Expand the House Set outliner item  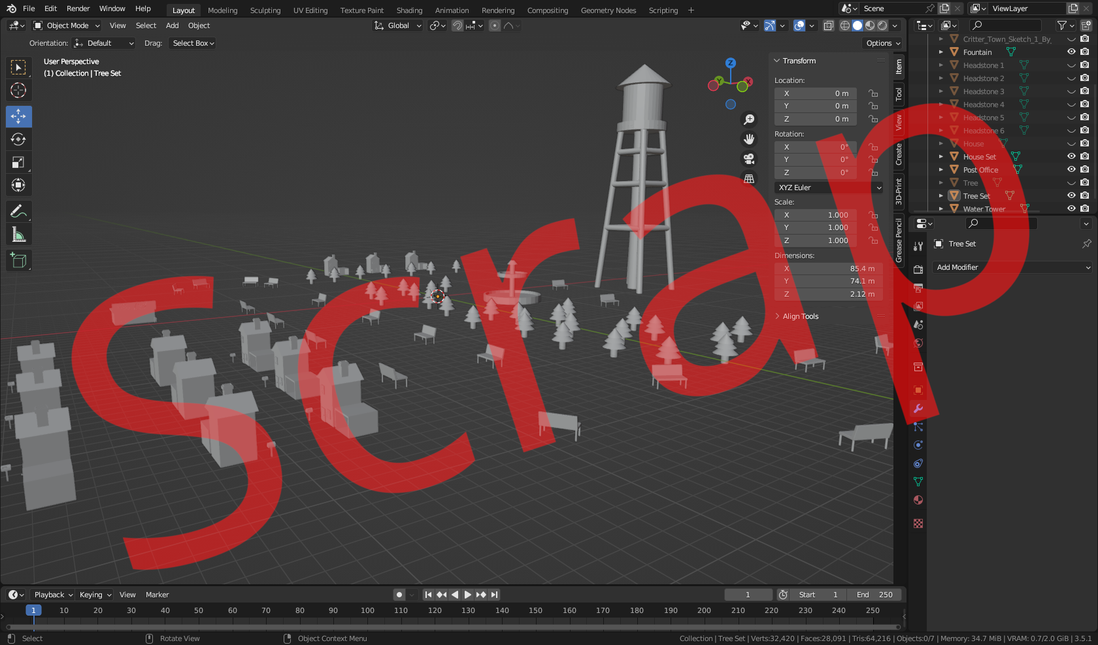click(x=941, y=156)
